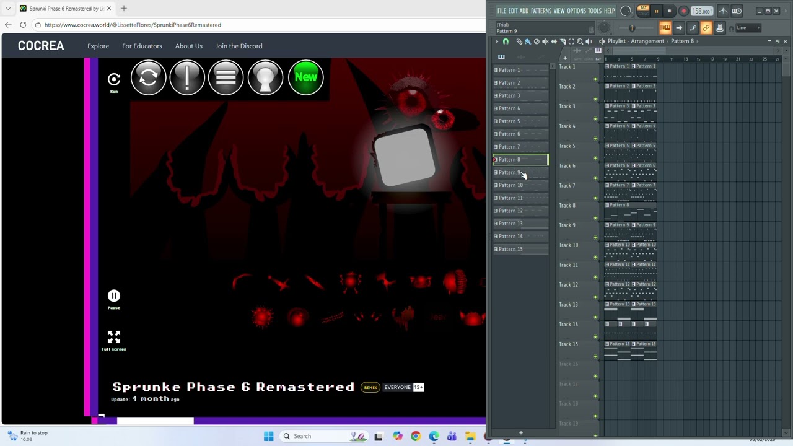
Task: Open the FILE menu in FL Studio
Action: pyautogui.click(x=502, y=11)
